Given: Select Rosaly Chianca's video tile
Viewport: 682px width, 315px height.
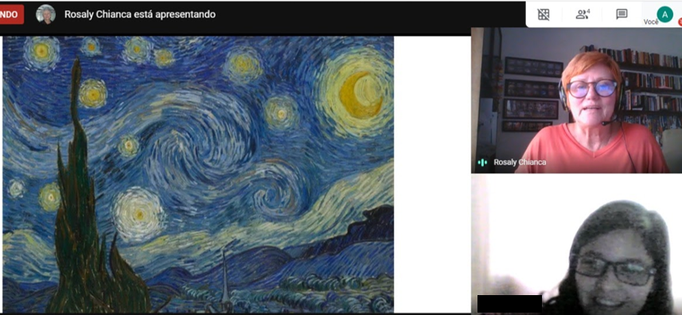Looking at the screenshot, I should click(x=576, y=100).
